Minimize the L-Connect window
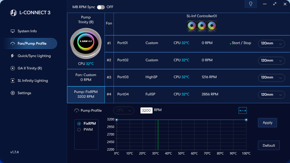The image size is (290, 163). tap(265, 4)
